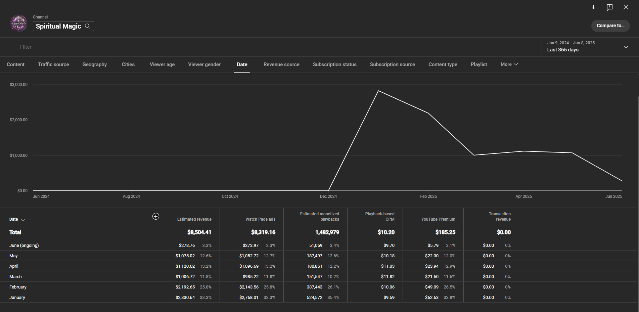The image size is (639, 312).
Task: Sort by YouTube Premium column header
Action: (438, 219)
